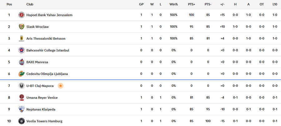Click the Umana Reyer Venice logo
Screen dimensions: 281x126
(x=22, y=97)
